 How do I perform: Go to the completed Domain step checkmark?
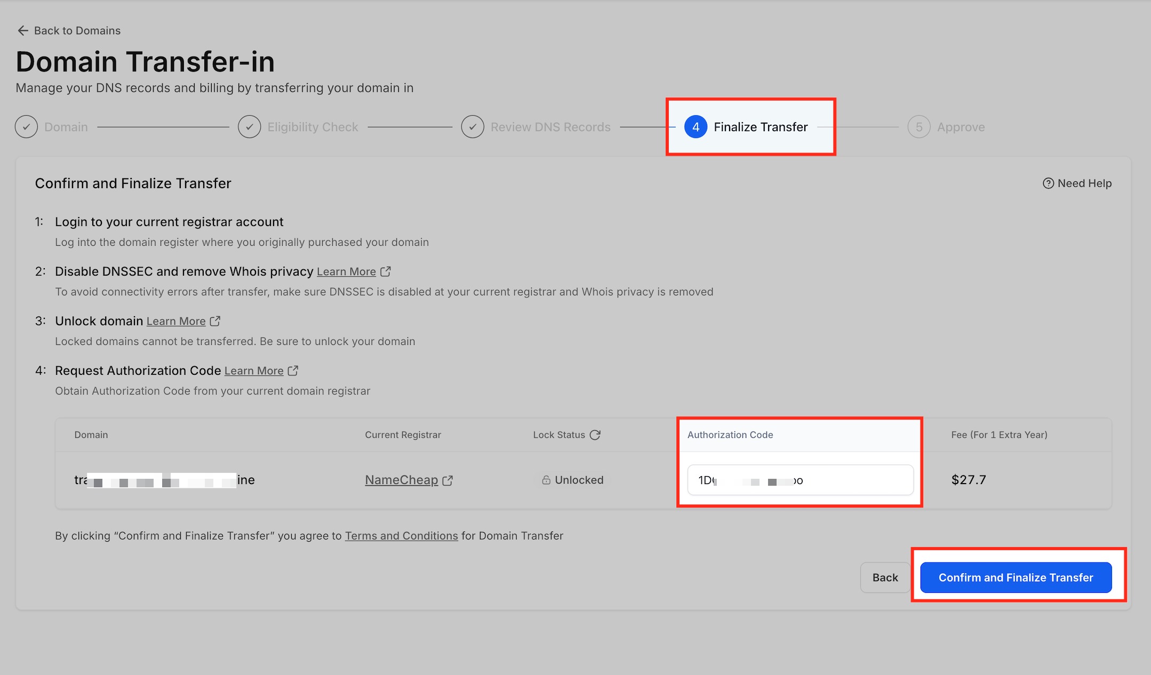coord(26,127)
